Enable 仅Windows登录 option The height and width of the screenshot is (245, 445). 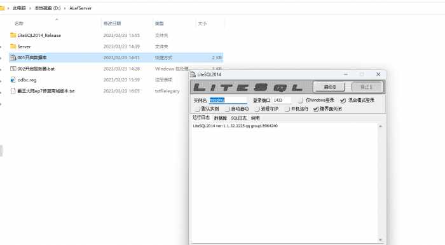pyautogui.click(x=300, y=101)
